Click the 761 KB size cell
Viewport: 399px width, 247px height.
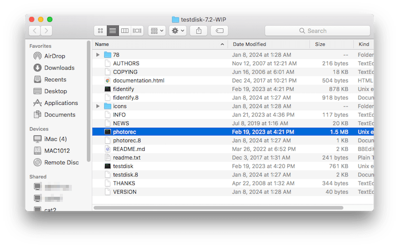click(x=339, y=166)
